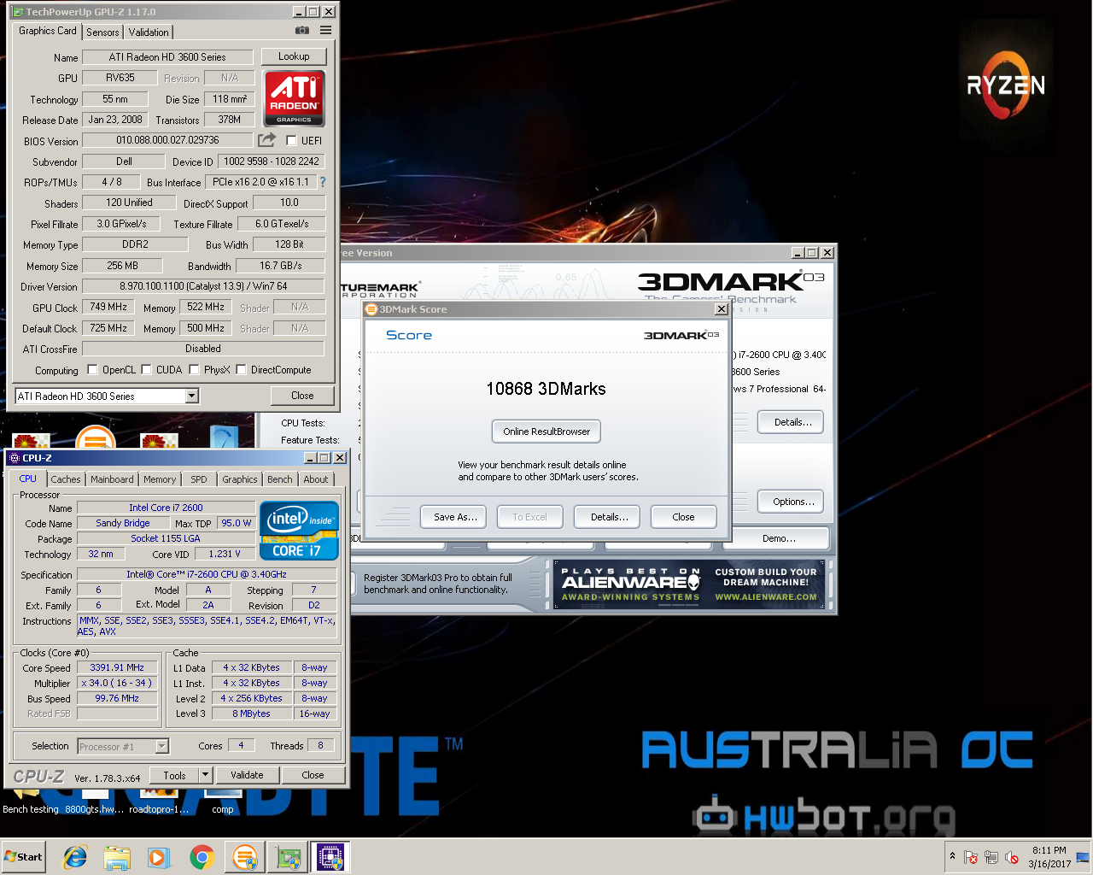Open the GPU selection dropdown in GPU-Z
This screenshot has width=1093, height=875.
coord(192,396)
